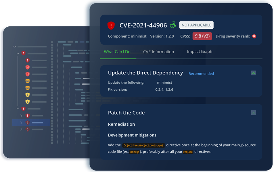Viewport: 276px width, 172px height.
Task: Click the shield icon in the highlighted tree row
Action: click(28, 122)
